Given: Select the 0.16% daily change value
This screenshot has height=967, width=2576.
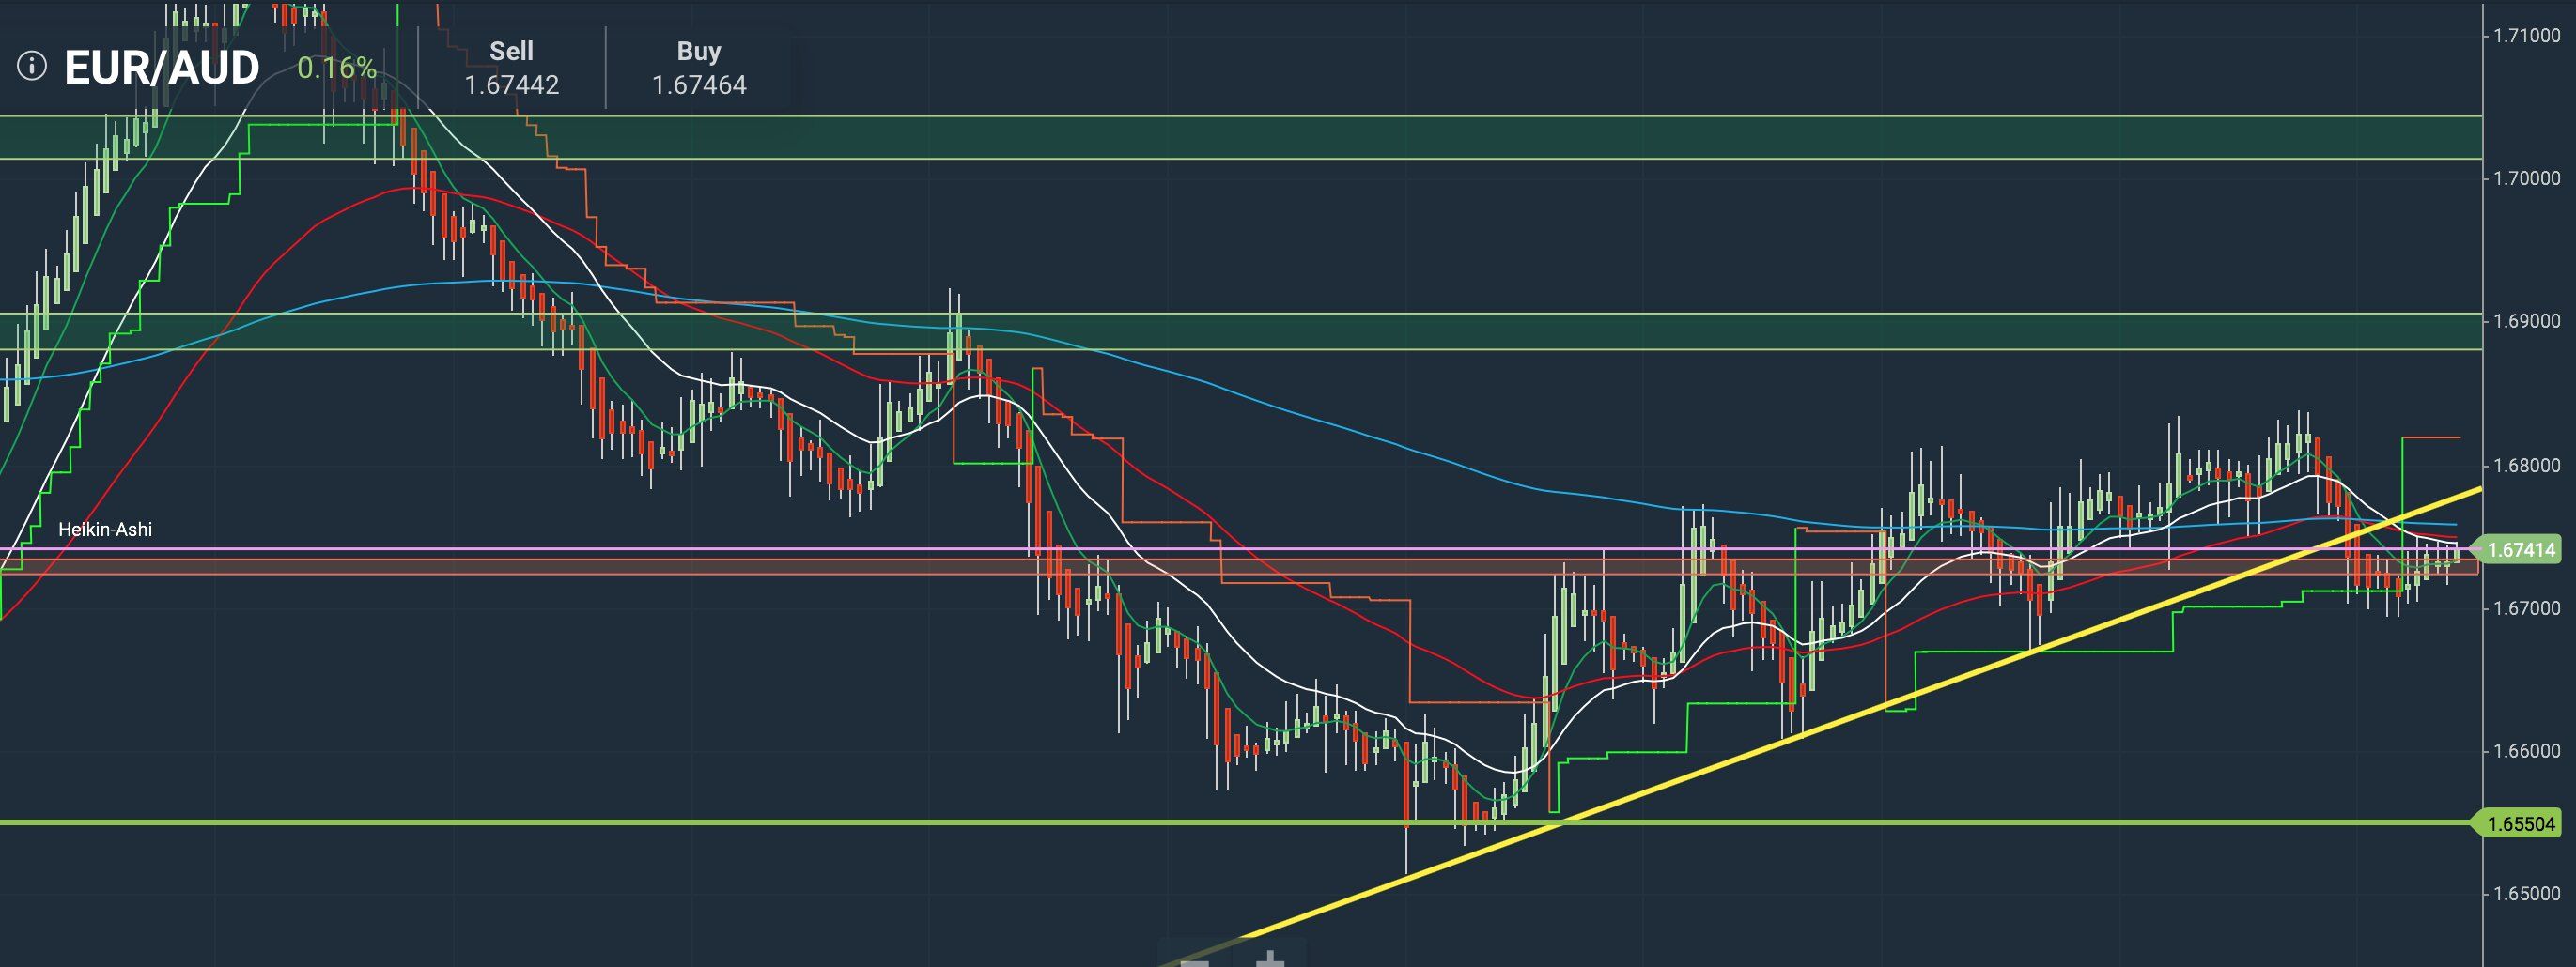Looking at the screenshot, I should tap(337, 68).
